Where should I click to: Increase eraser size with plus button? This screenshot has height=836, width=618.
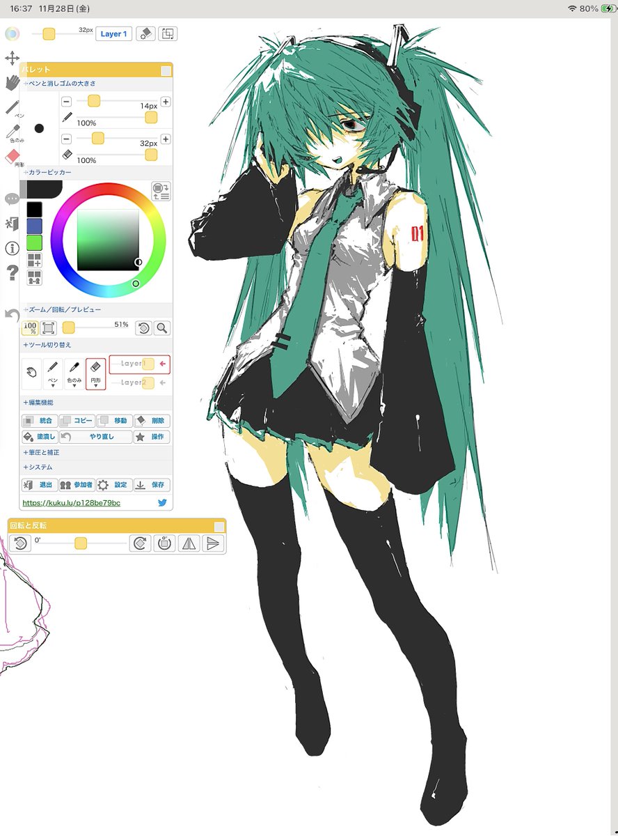(166, 139)
